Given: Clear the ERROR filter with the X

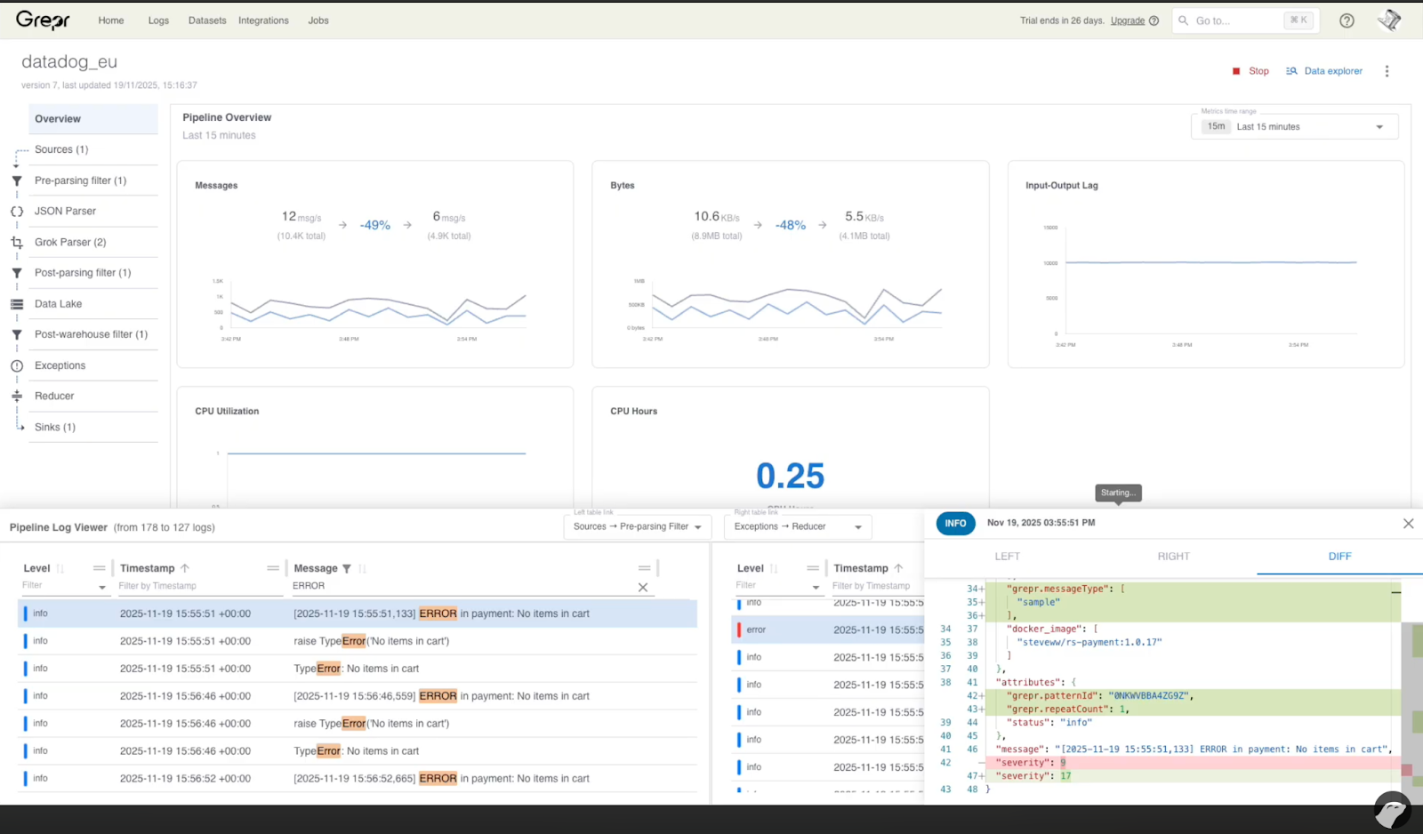Looking at the screenshot, I should 643,587.
